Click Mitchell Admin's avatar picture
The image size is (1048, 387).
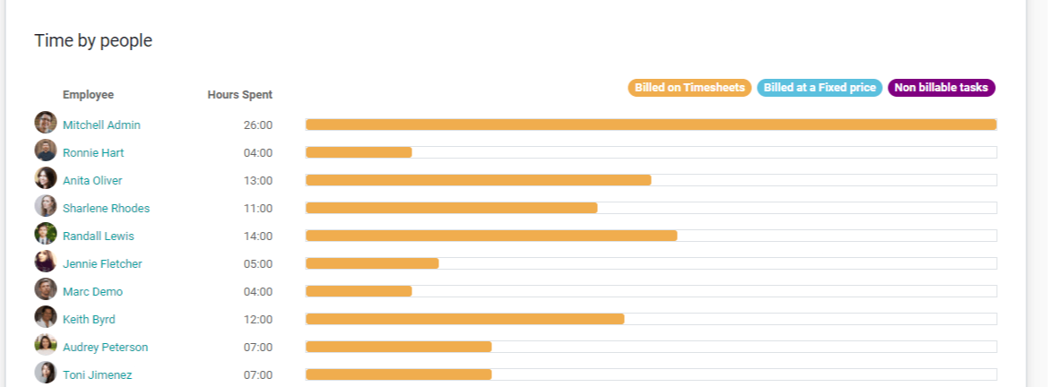46,123
